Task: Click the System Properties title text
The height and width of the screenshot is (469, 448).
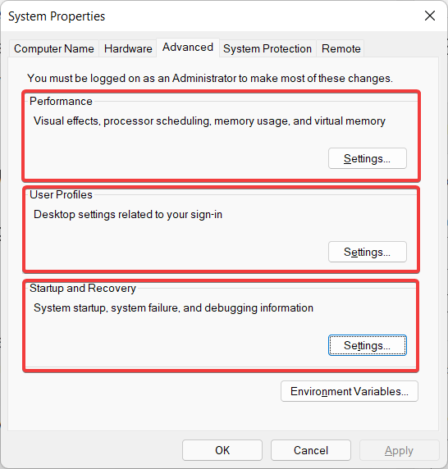Action: [57, 16]
